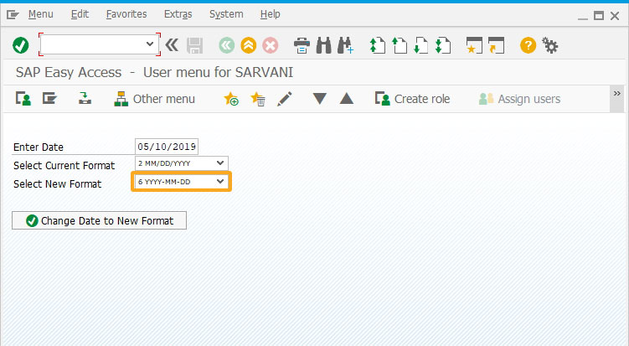Open the Extras menu

178,14
